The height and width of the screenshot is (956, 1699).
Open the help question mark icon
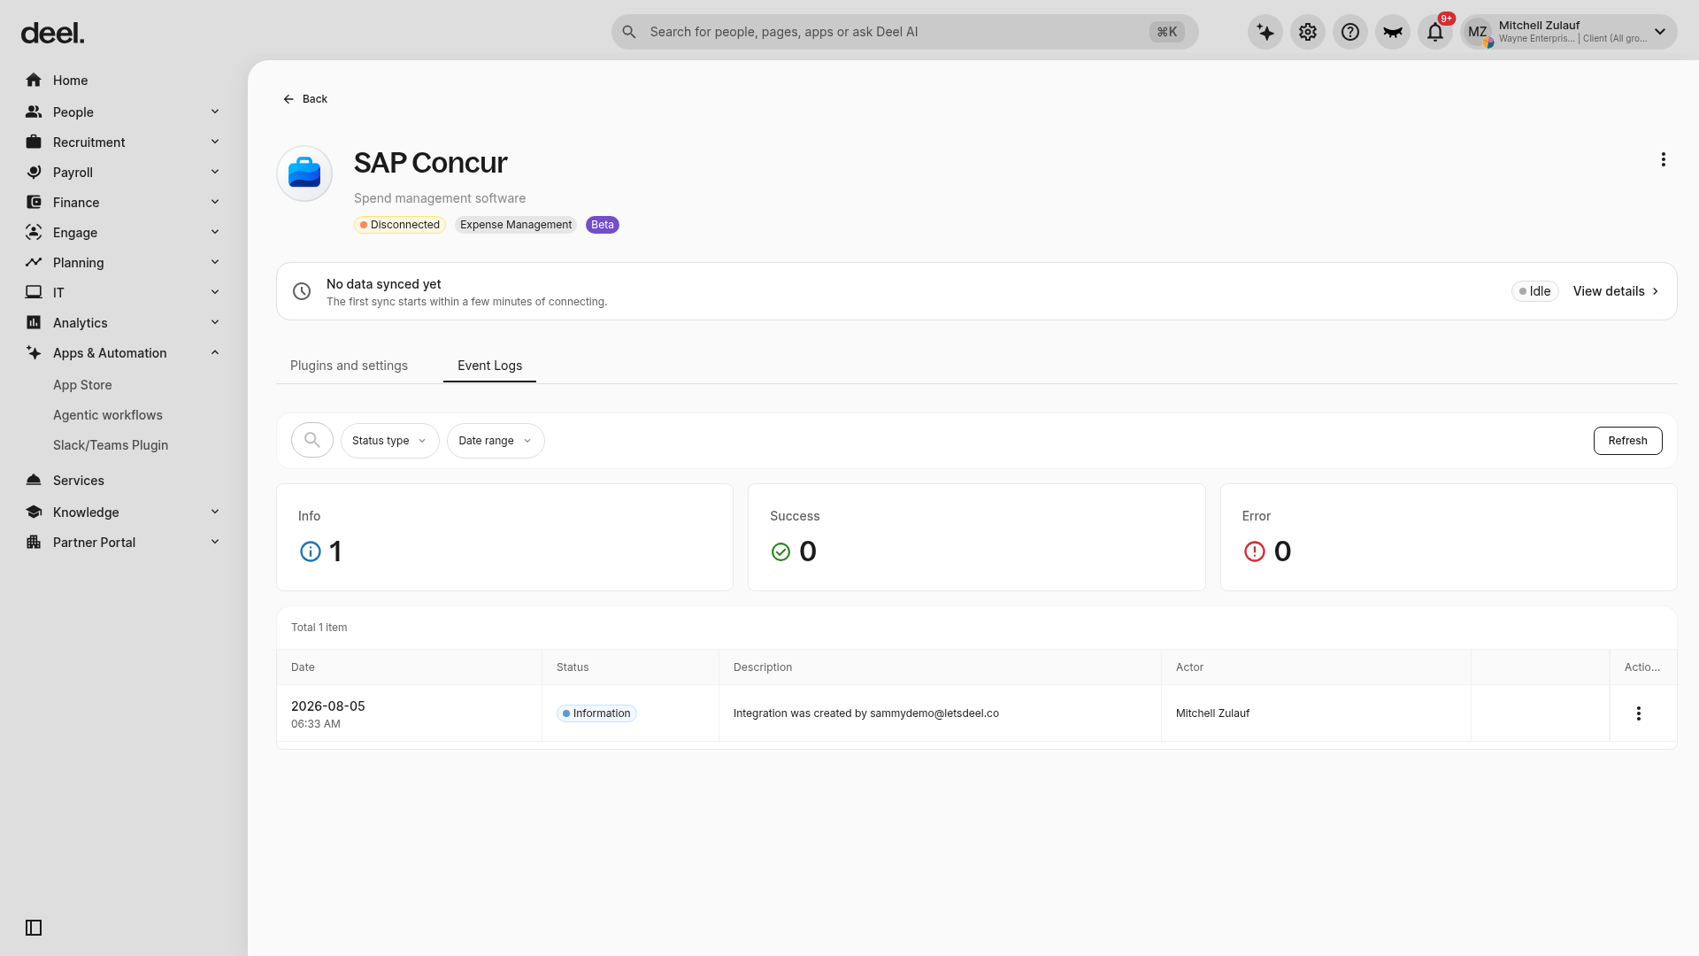[x=1350, y=32]
